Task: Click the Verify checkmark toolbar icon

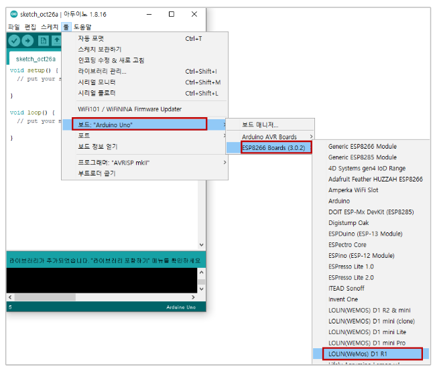Action: [x=14, y=41]
